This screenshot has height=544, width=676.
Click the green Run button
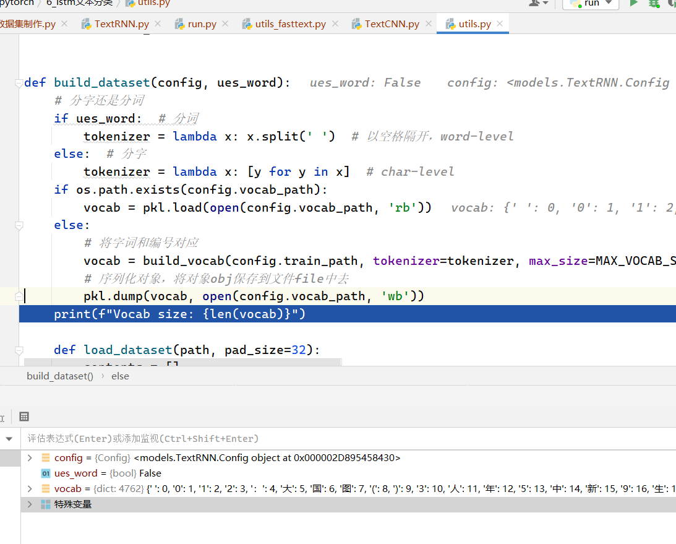click(633, 3)
